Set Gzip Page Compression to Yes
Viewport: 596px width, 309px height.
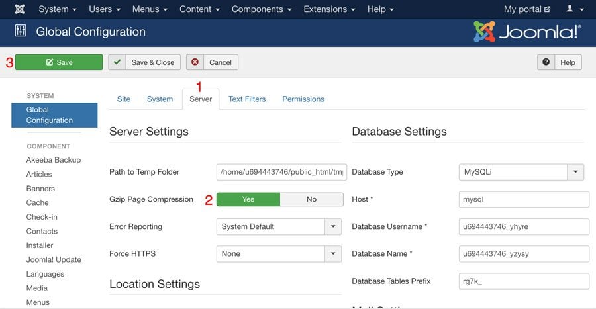(248, 199)
